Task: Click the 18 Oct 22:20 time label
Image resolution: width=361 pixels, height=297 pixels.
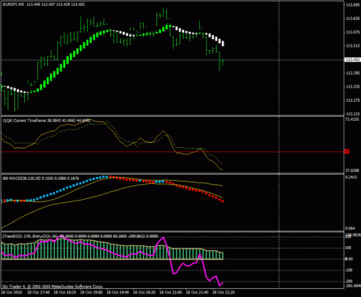Action: click(x=224, y=292)
